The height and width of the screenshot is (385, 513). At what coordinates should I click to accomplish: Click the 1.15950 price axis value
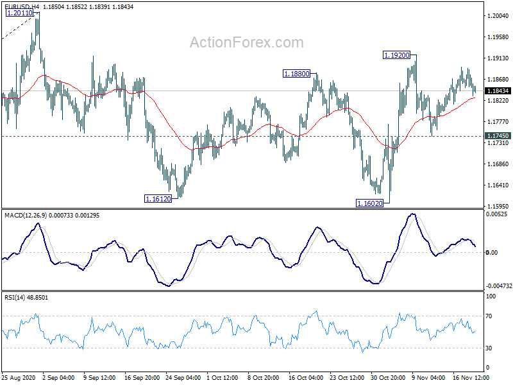[498, 206]
